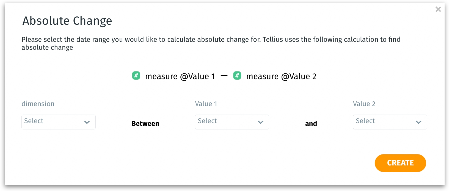The width and height of the screenshot is (449, 191).
Task: Click the green hash icon before Value 1
Action: pos(136,76)
